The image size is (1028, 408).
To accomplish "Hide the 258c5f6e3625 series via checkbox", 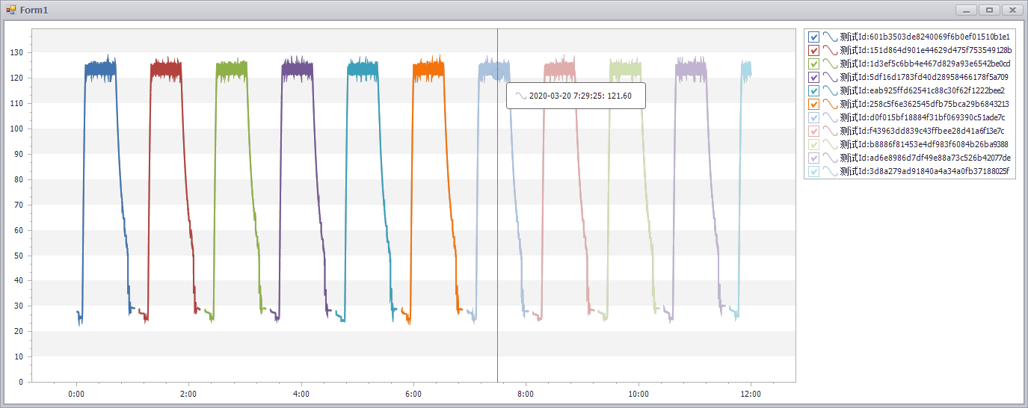I will [x=814, y=104].
